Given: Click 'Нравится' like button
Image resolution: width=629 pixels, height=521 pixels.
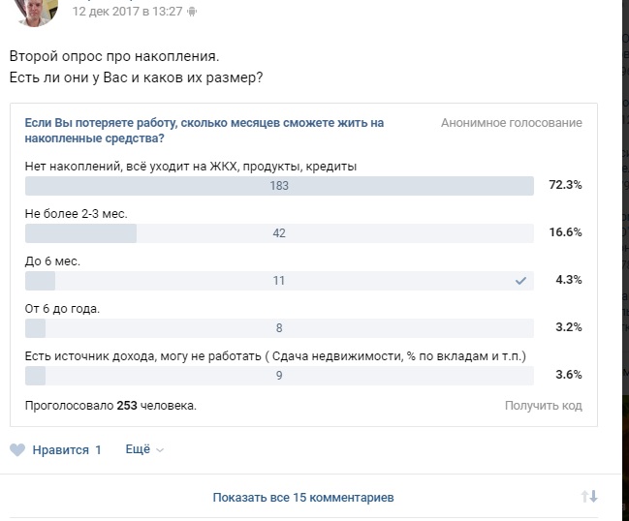Looking at the screenshot, I should 60,450.
